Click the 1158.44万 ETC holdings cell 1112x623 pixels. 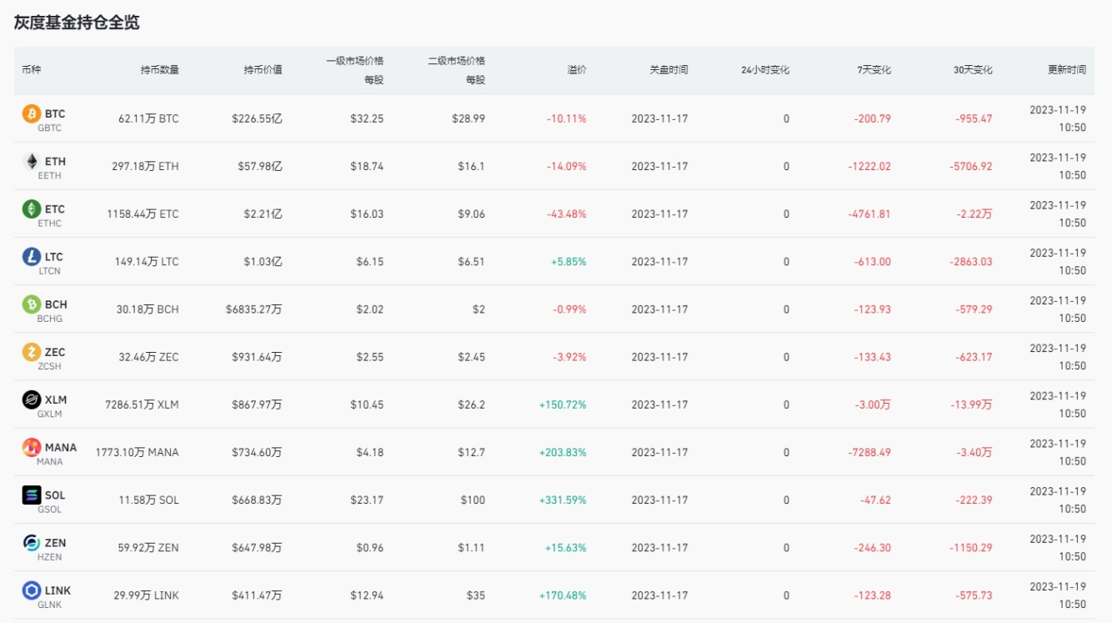click(143, 214)
